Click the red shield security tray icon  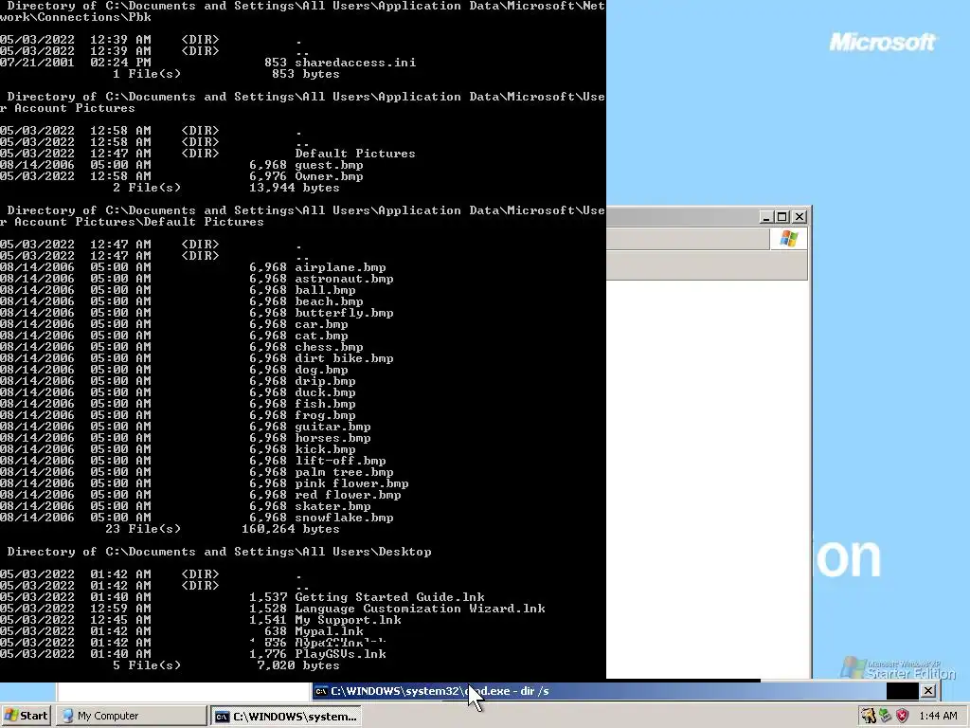pyautogui.click(x=903, y=716)
